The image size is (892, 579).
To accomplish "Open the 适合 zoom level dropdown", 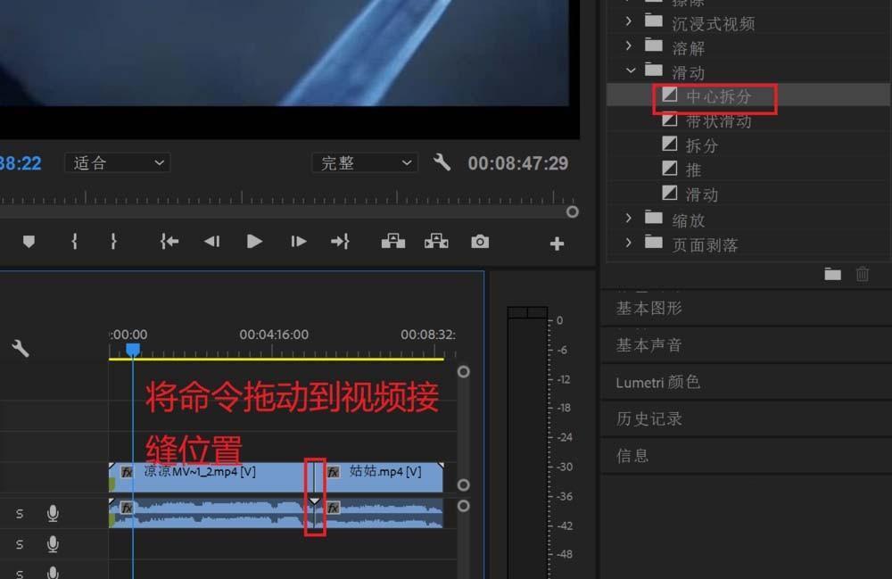I will coord(117,162).
